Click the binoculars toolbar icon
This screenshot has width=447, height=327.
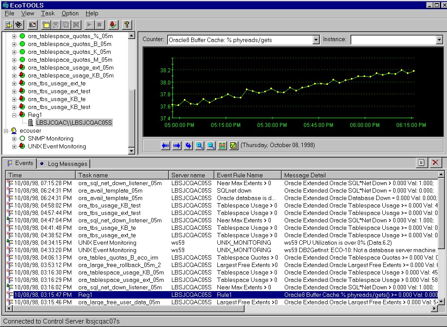pos(18,25)
